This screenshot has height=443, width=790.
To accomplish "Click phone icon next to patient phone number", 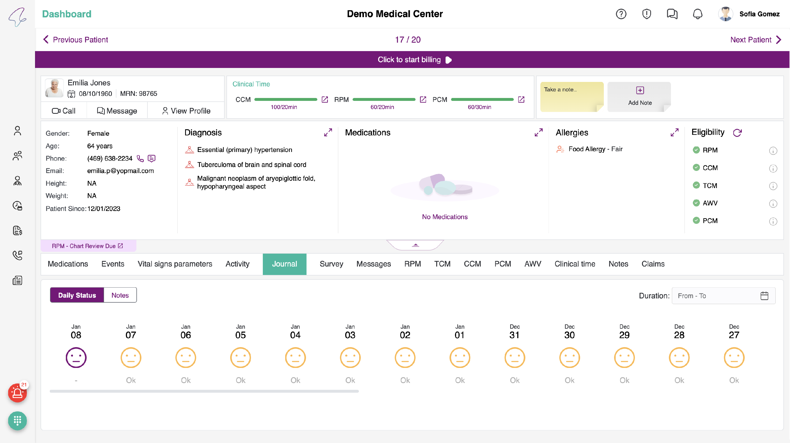I will pos(140,158).
